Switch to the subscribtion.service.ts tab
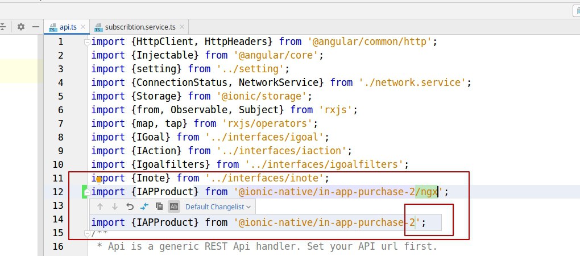Image resolution: width=580 pixels, height=256 pixels. 139,27
